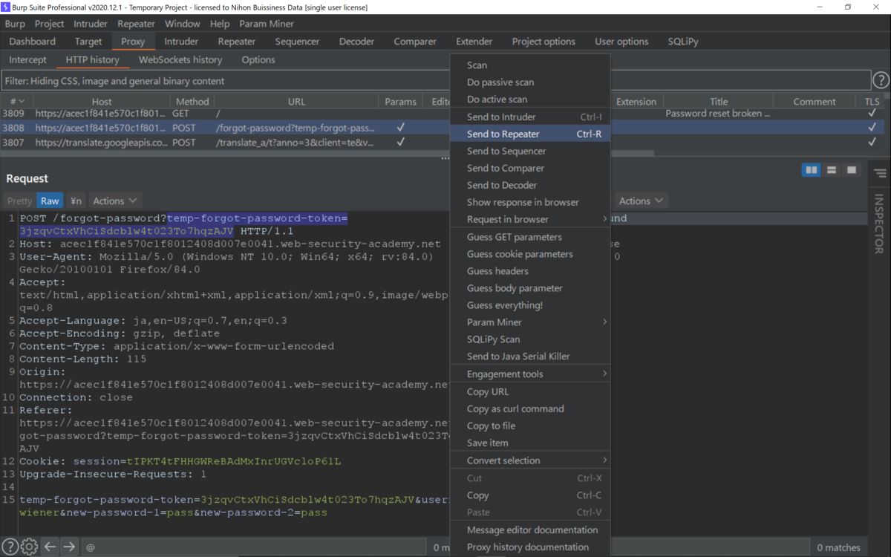Click the vertical INSPECTOR label
This screenshot has height=557, width=891.
pyautogui.click(x=879, y=224)
